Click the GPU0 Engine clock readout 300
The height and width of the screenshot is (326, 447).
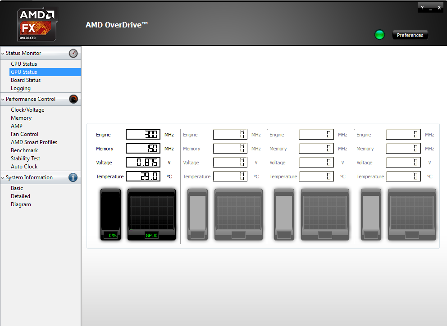[x=143, y=135]
